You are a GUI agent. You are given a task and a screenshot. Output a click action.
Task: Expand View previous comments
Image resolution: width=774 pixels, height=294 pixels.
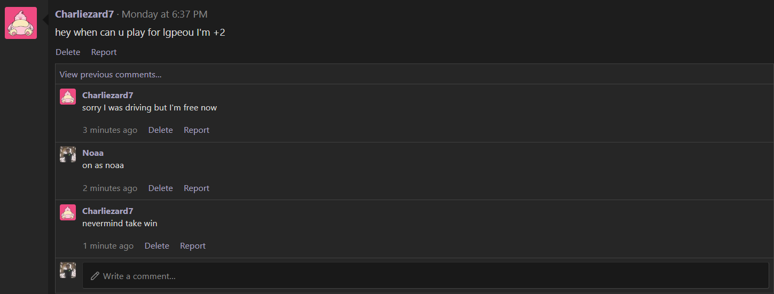(x=111, y=74)
